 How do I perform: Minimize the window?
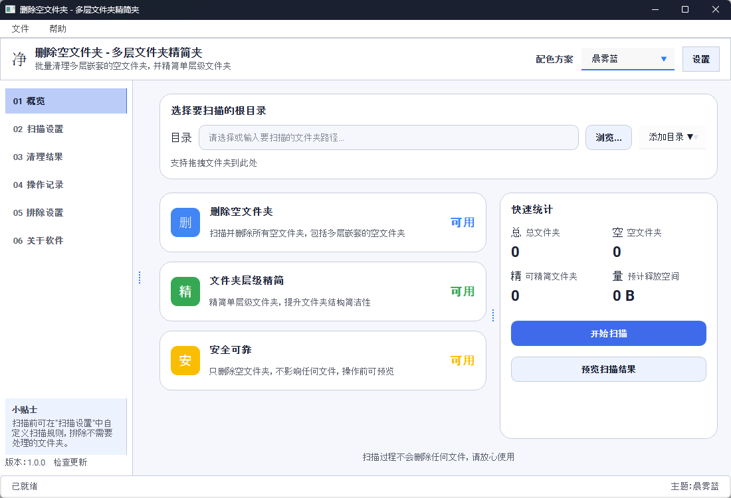click(x=655, y=9)
